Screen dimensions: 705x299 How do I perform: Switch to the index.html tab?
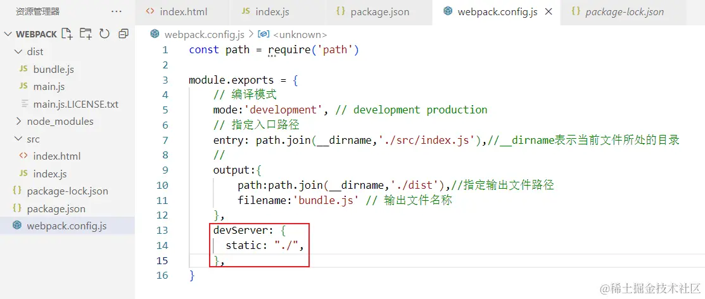pos(182,12)
